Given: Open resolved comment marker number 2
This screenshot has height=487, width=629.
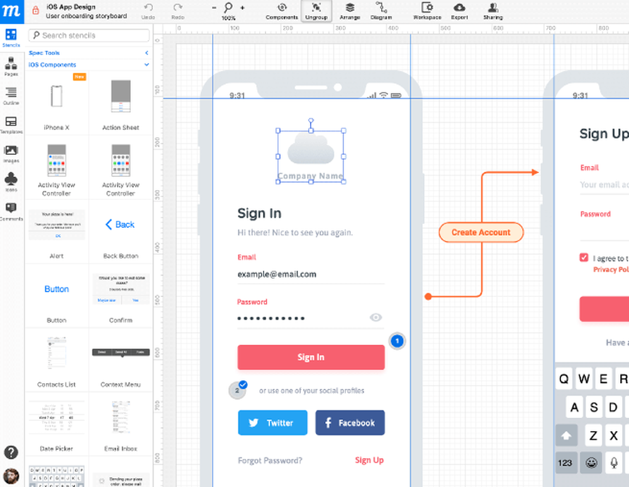Looking at the screenshot, I should (238, 390).
